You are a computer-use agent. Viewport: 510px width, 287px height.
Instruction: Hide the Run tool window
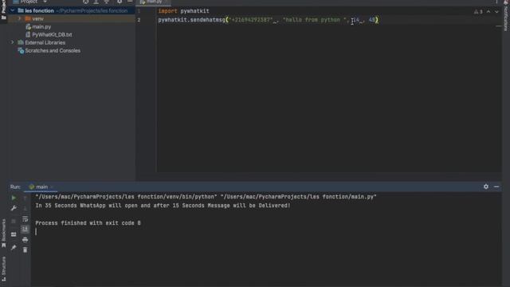click(496, 187)
